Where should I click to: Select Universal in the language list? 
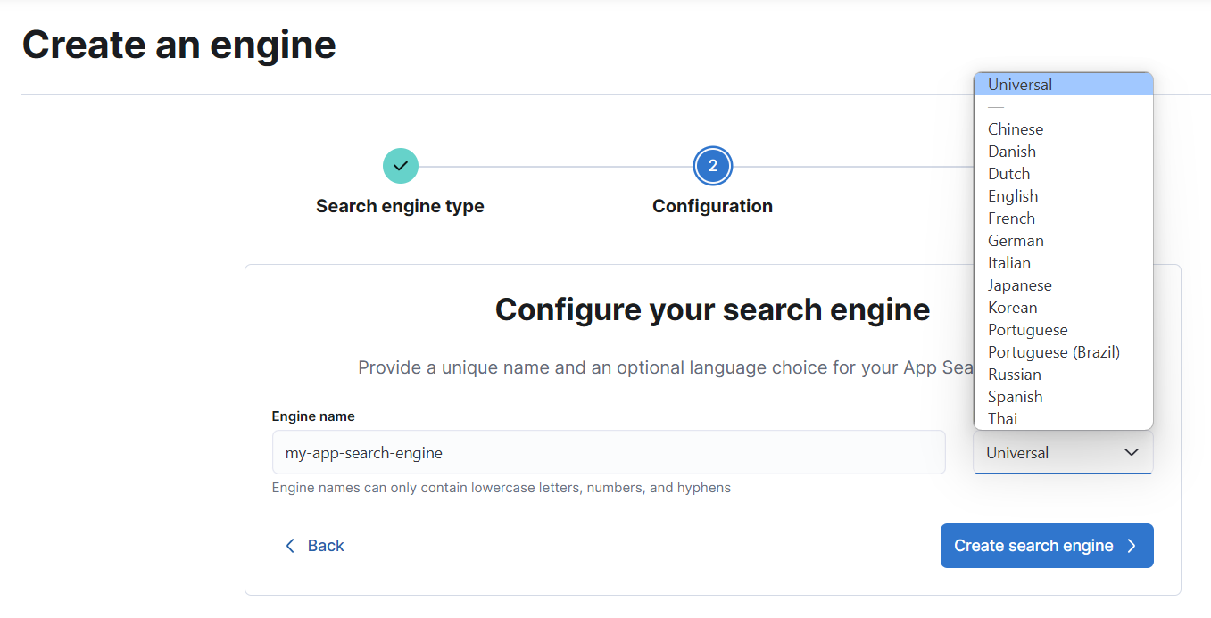pos(1020,85)
